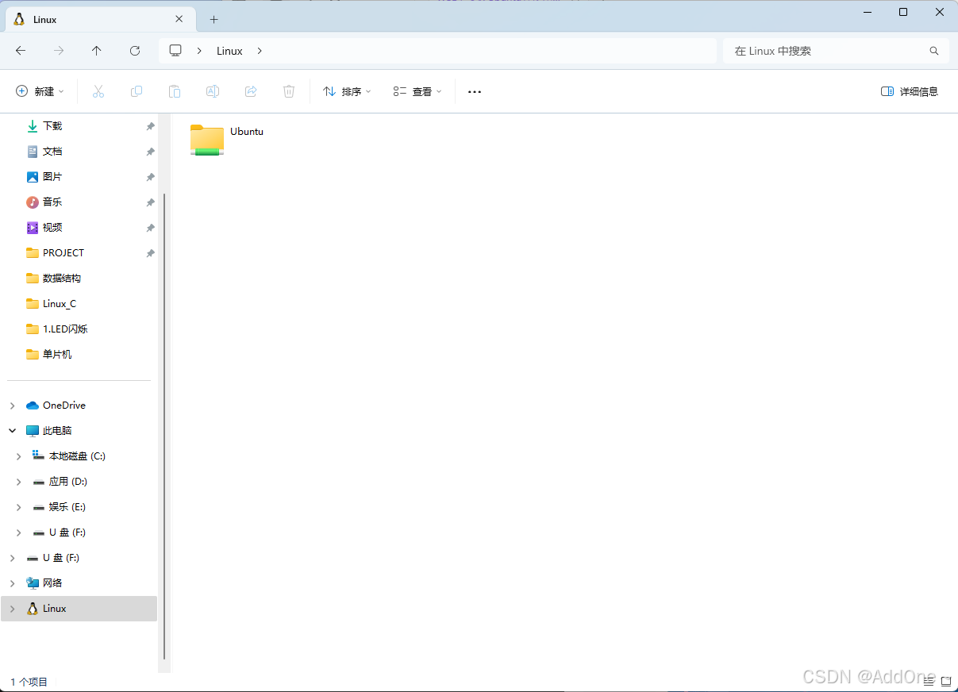The height and width of the screenshot is (692, 958).
Task: Unpin the 文档 quick access item
Action: pos(150,152)
